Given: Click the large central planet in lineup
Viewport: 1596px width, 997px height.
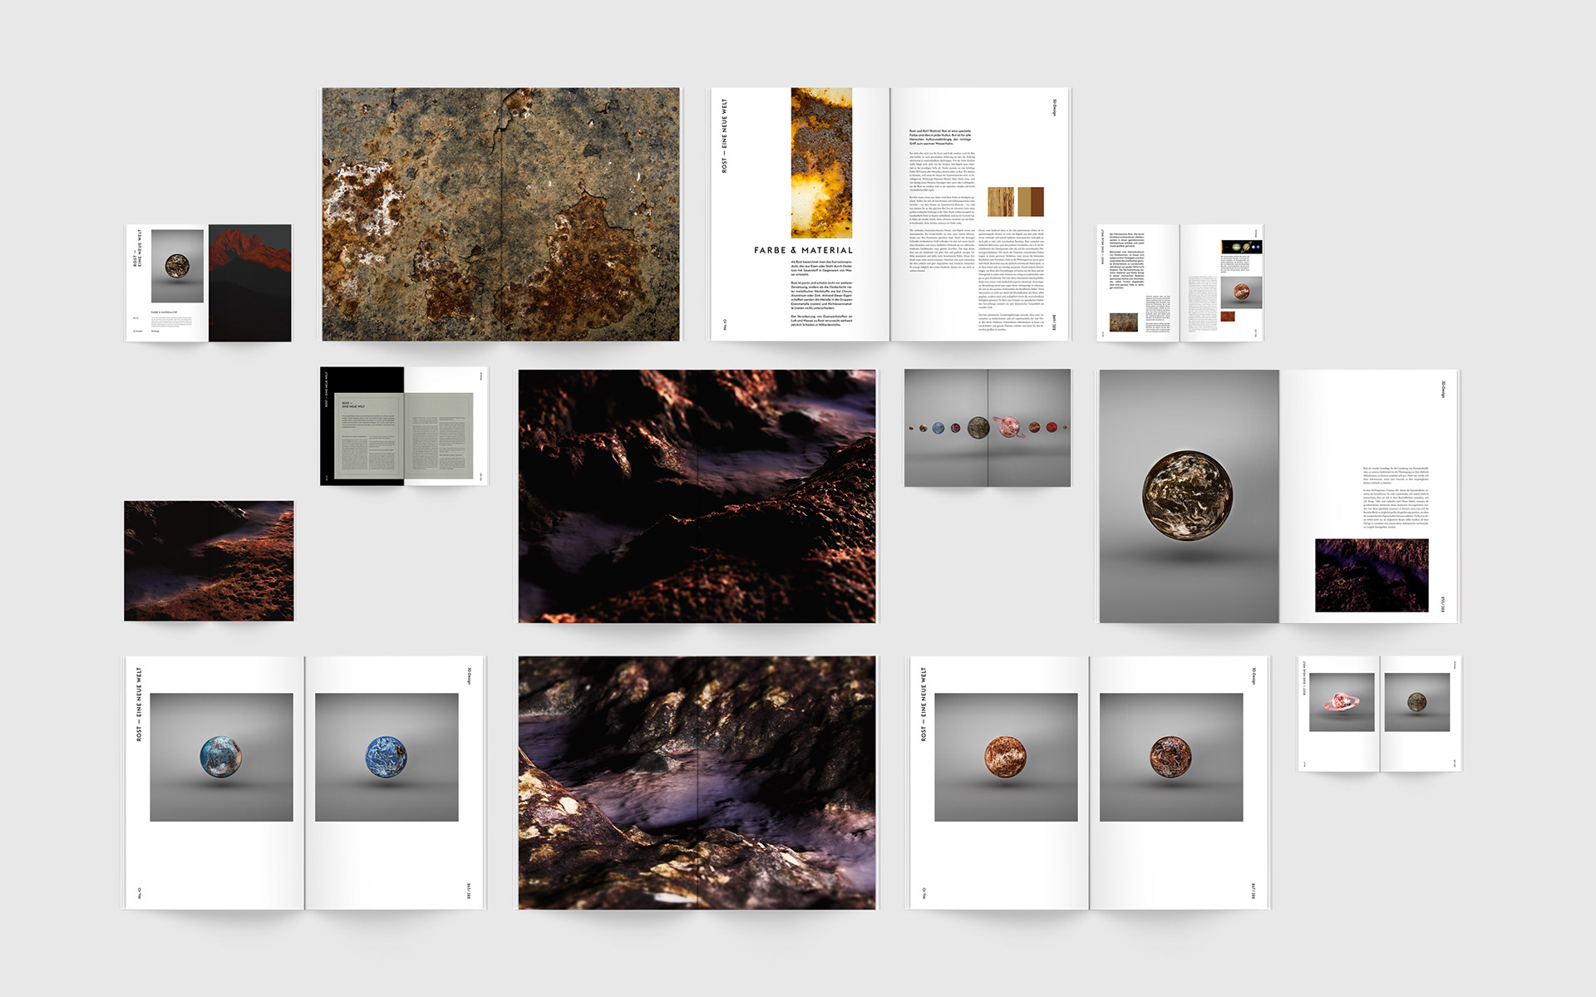Looking at the screenshot, I should tap(978, 428).
